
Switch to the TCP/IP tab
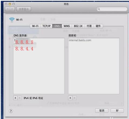pyautogui.click(x=46, y=26)
